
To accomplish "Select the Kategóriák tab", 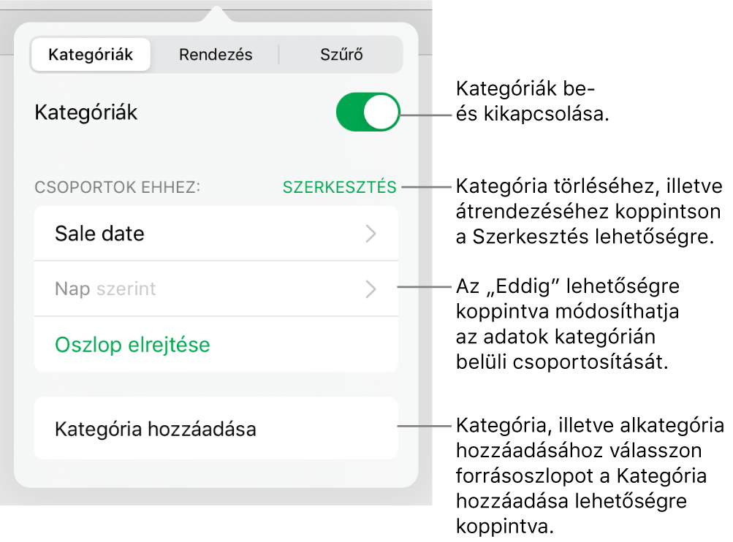I will click(x=91, y=54).
